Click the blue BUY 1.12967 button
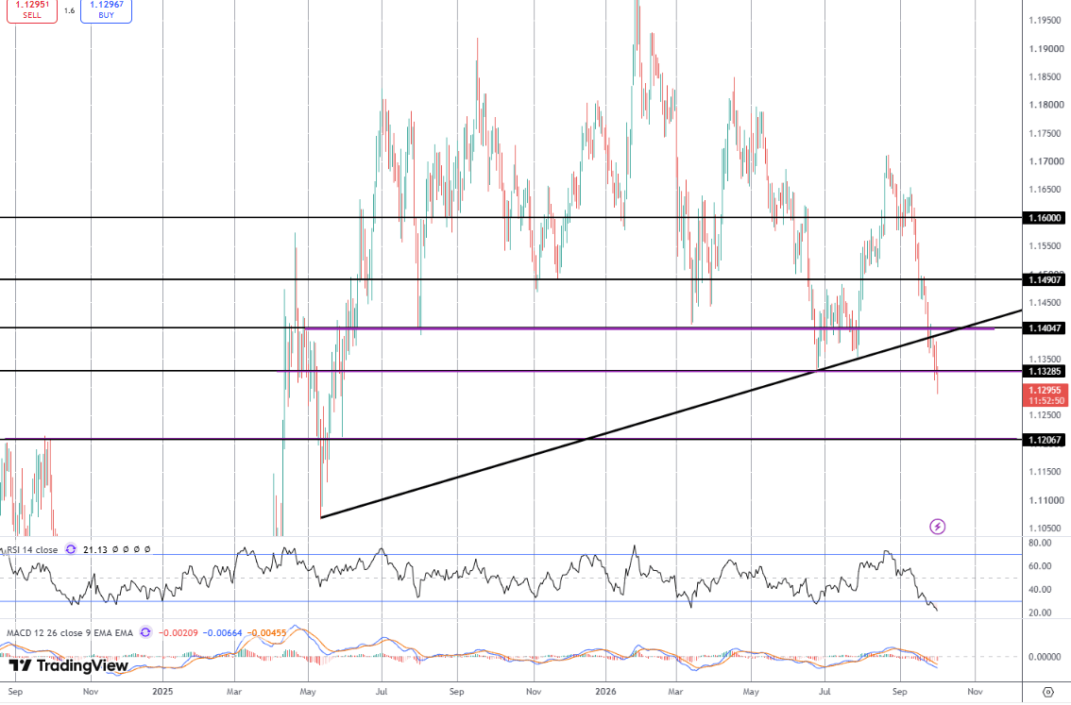Image resolution: width=1071 pixels, height=705 pixels. click(106, 10)
